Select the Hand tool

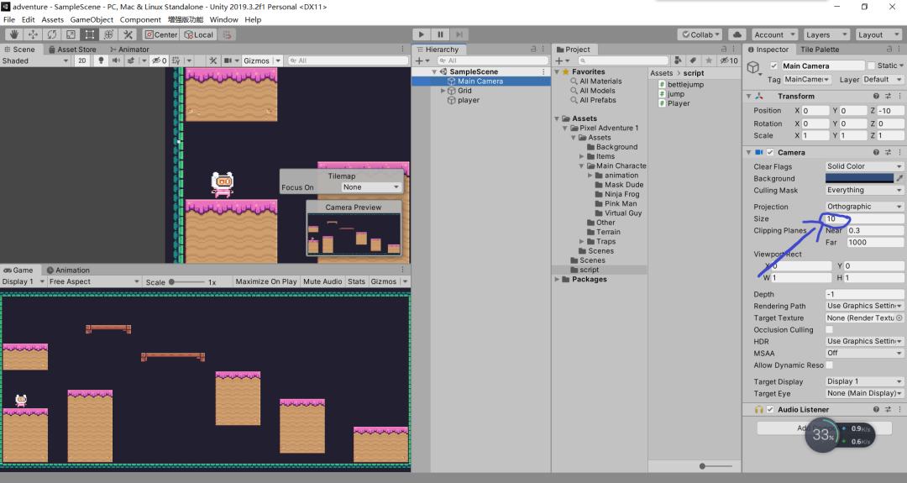pos(14,34)
